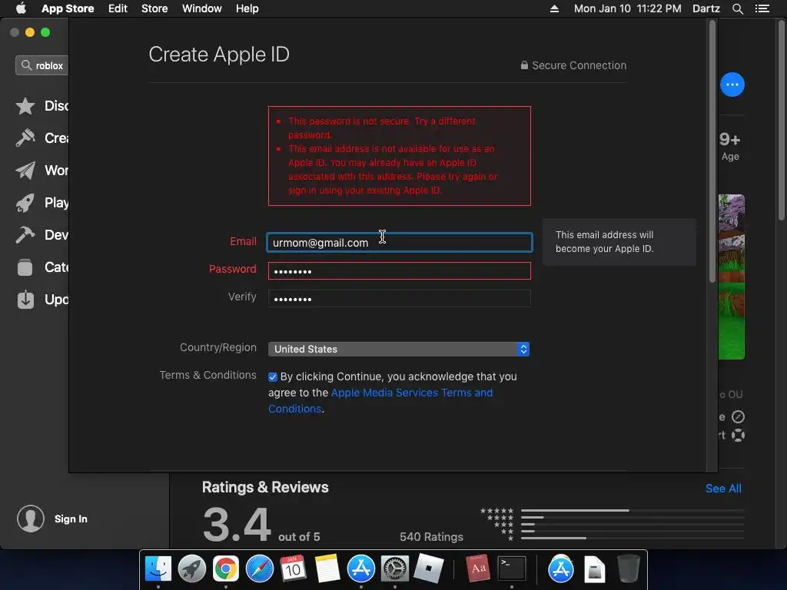Open Finder from the dock
Screen dimensions: 787x590
[x=158, y=569]
